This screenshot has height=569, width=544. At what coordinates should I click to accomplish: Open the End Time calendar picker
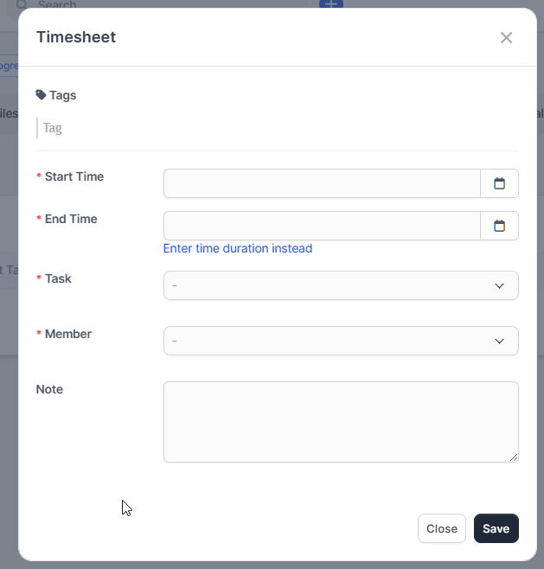(x=499, y=226)
